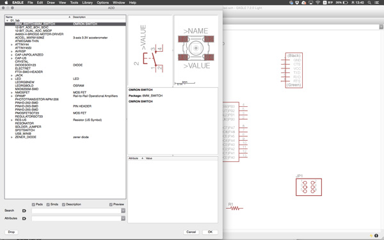The width and height of the screenshot is (384, 240).
Task: Click the Description column header
Action: tap(99, 17)
